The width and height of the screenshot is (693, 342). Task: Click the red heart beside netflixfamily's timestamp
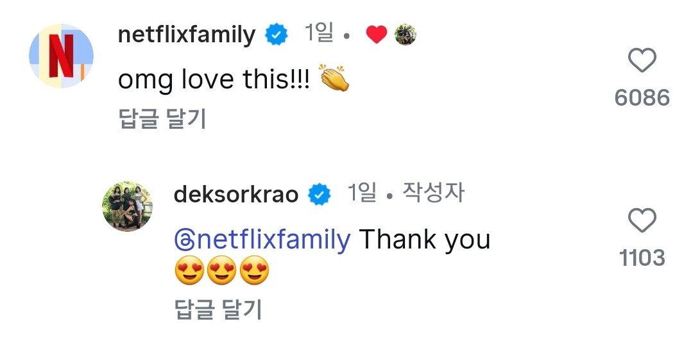tap(376, 35)
